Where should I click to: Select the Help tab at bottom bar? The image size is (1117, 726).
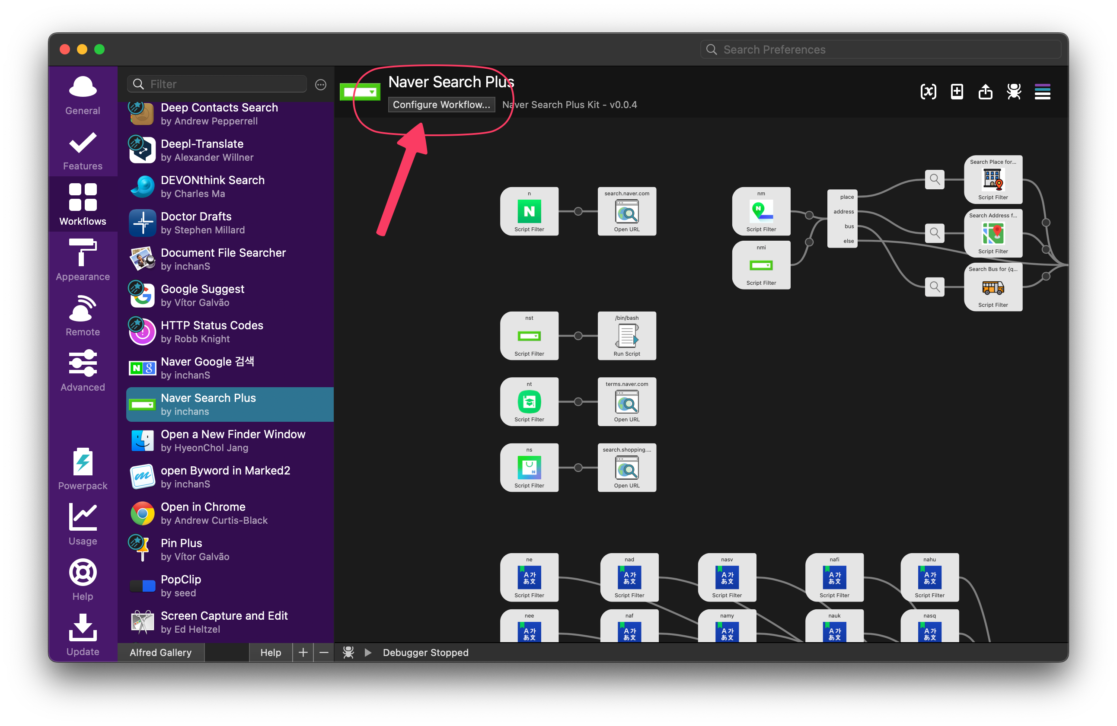pyautogui.click(x=269, y=651)
